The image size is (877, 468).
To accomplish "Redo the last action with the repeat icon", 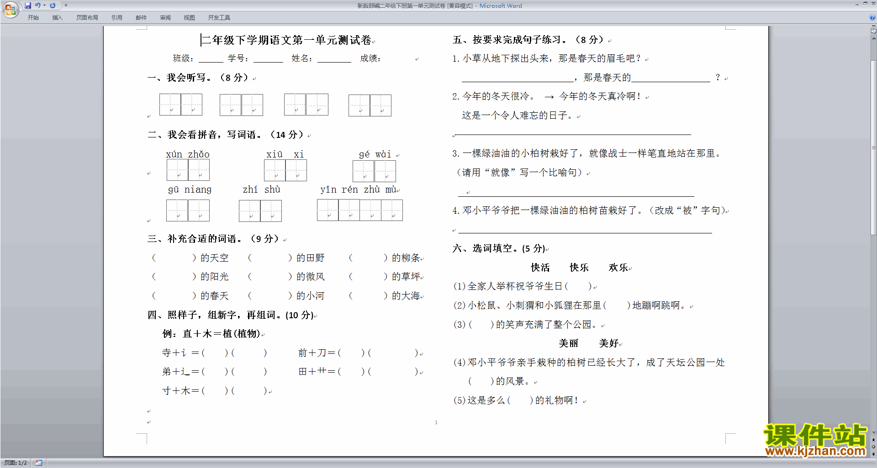I will pyautogui.click(x=53, y=5).
